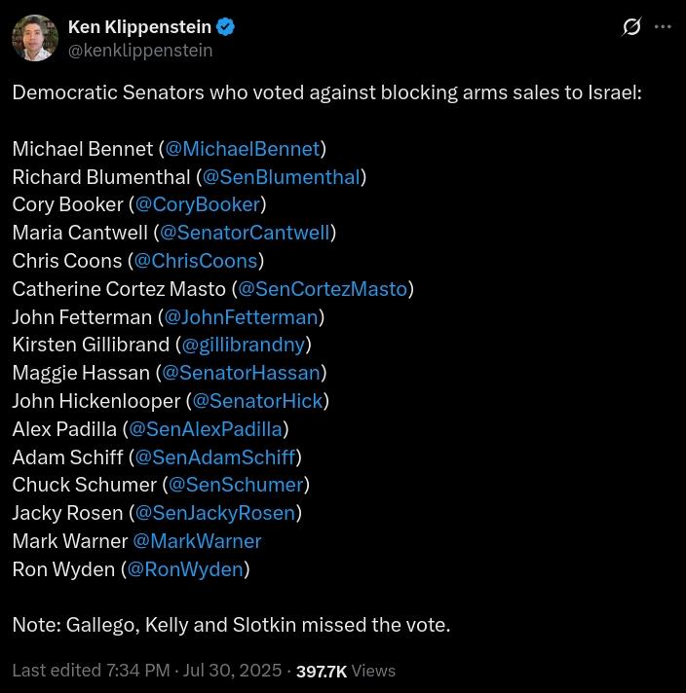Open the @SenatorCantwell profile mention
The width and height of the screenshot is (686, 693).
pyautogui.click(x=245, y=233)
